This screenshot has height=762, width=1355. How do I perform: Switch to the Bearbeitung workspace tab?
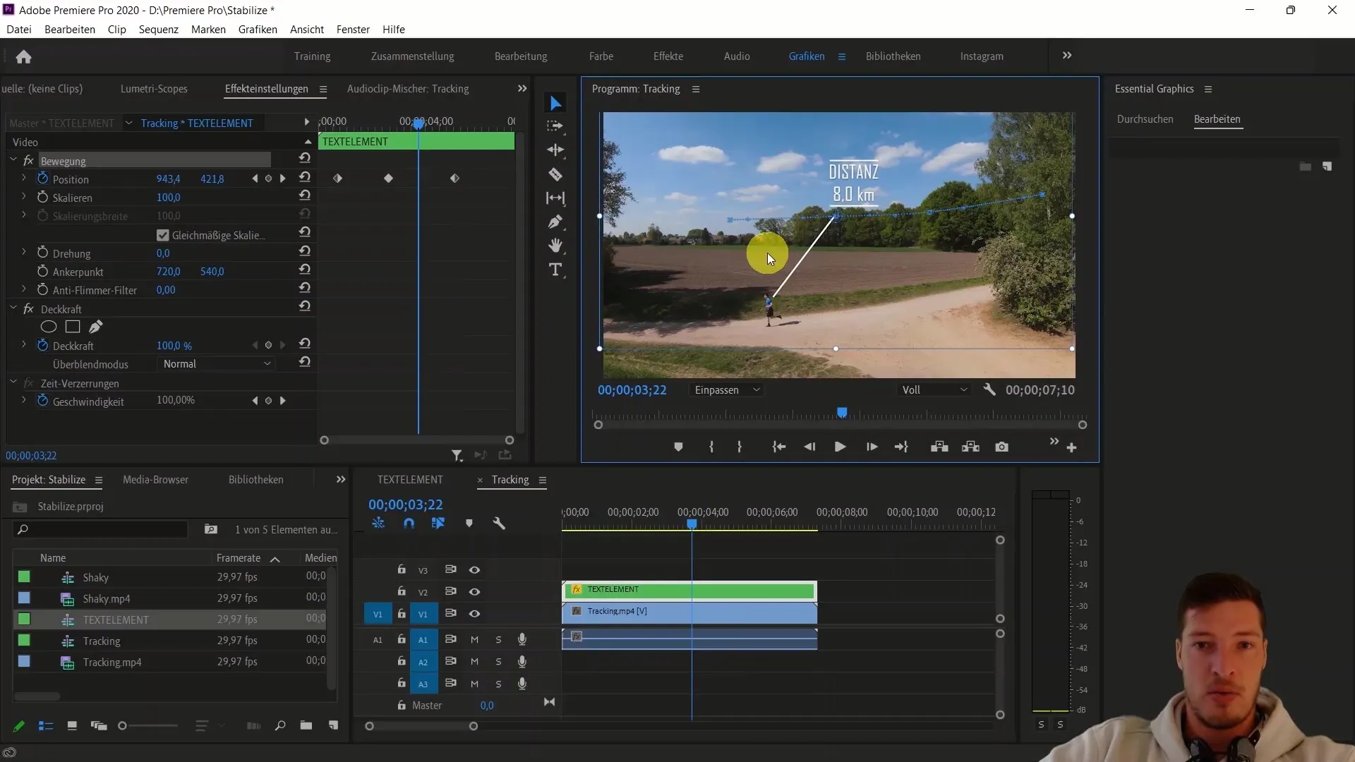(521, 56)
